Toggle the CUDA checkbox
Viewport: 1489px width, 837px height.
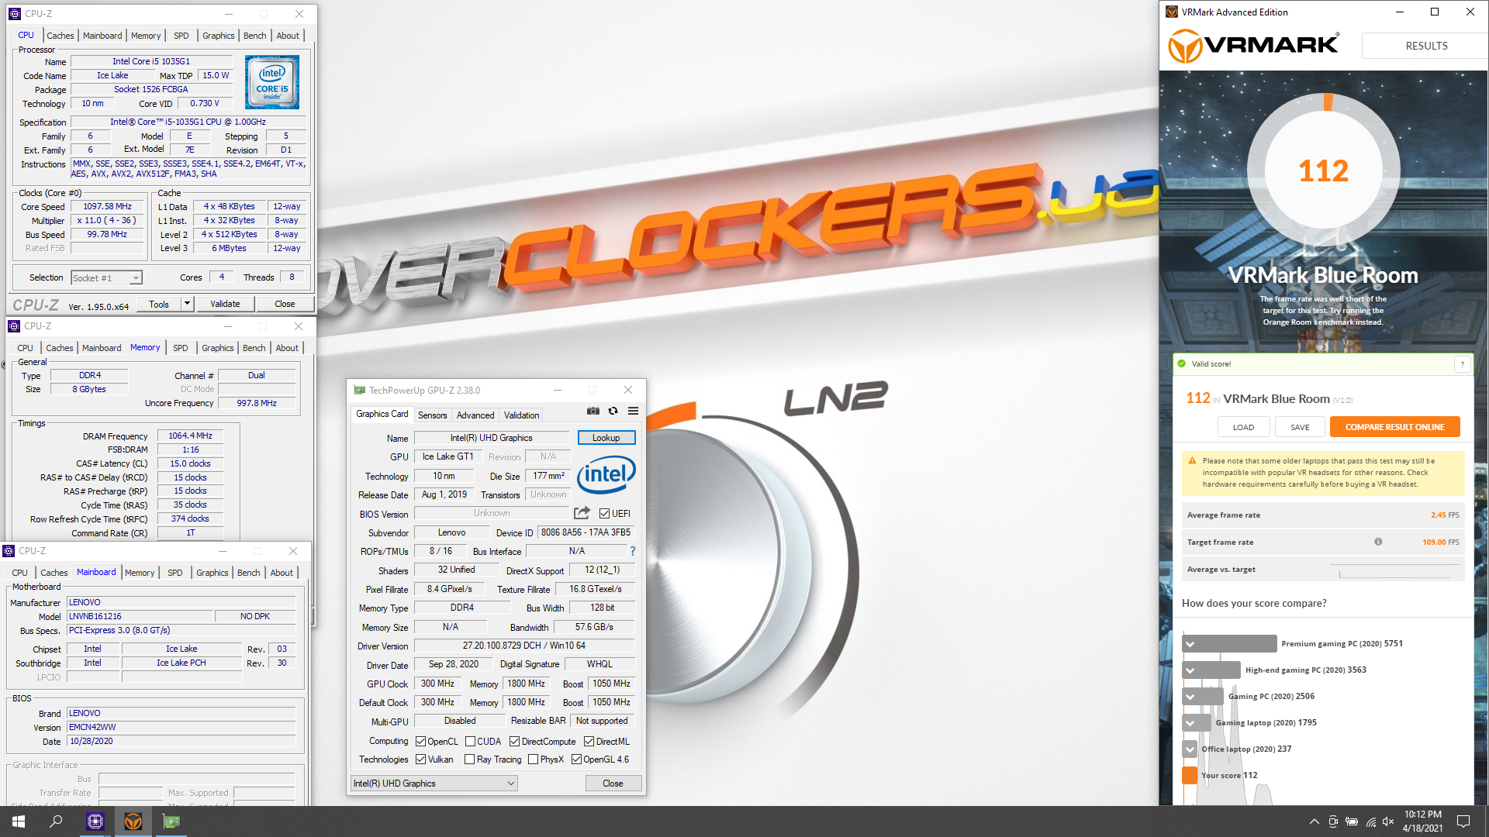[470, 742]
